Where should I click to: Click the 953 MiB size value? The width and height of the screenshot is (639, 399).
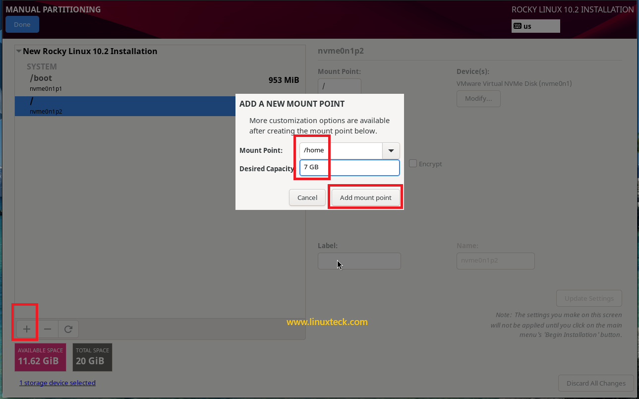click(284, 80)
